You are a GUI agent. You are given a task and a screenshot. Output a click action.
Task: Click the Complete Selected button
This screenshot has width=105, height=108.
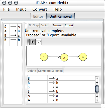tap(50, 71)
